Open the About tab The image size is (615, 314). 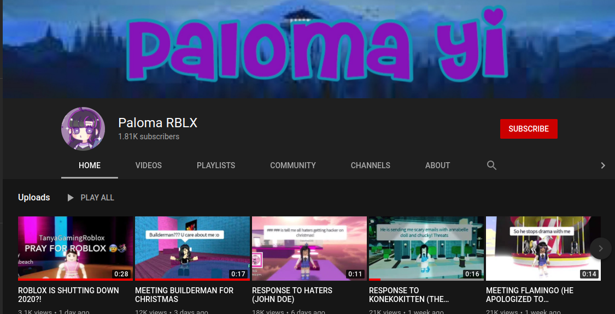coord(438,165)
